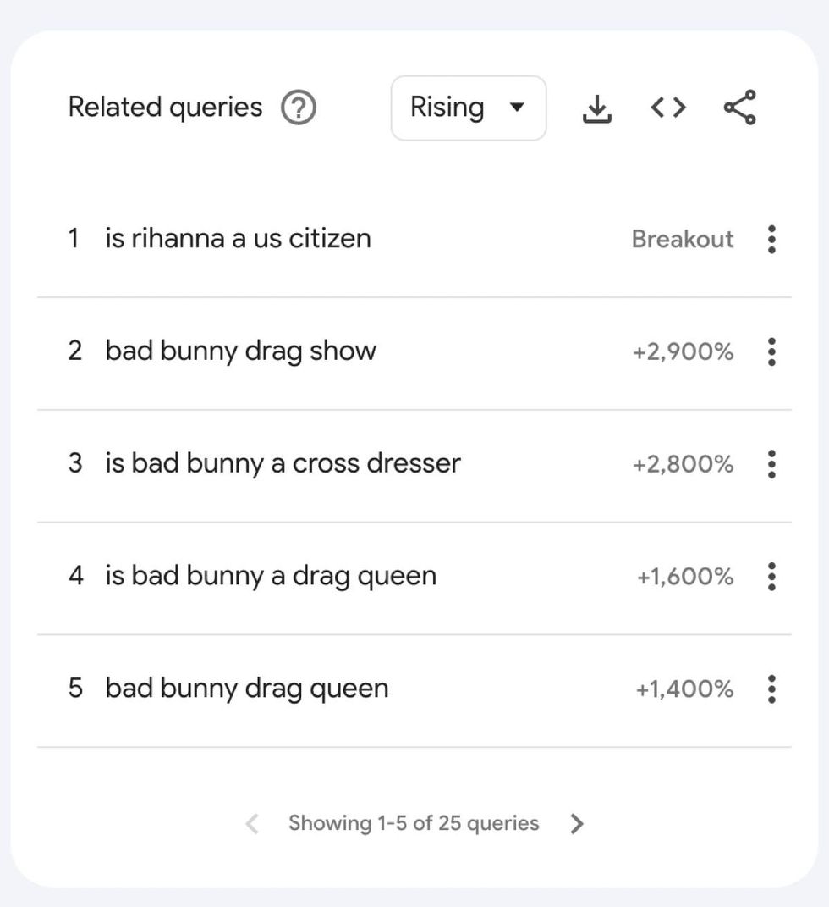Open options menu for 'is bad bunny a cross dresser'
This screenshot has width=829, height=907.
point(771,464)
